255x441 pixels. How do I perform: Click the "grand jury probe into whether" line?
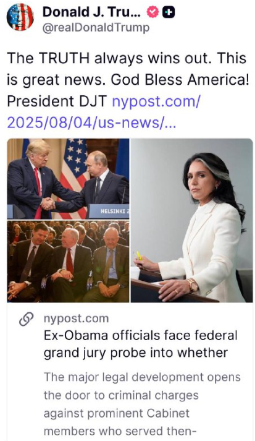coord(136,353)
